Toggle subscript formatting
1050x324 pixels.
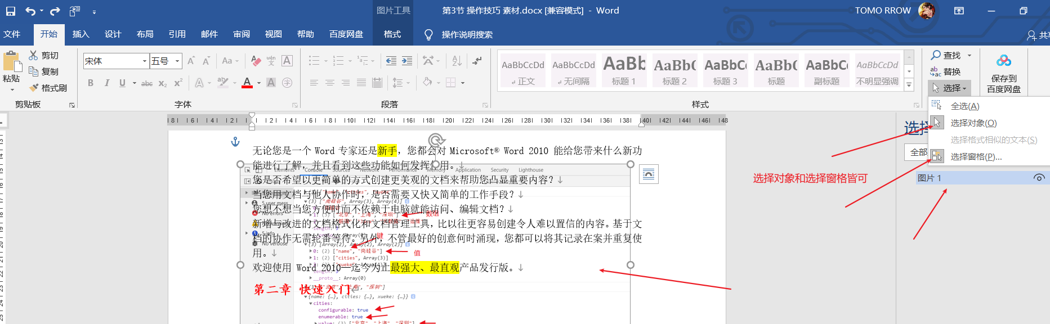click(163, 83)
